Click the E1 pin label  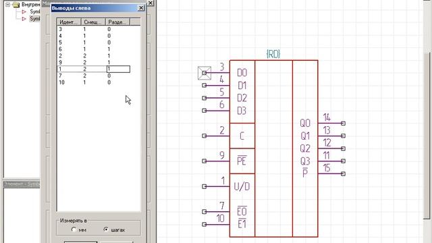coord(242,223)
